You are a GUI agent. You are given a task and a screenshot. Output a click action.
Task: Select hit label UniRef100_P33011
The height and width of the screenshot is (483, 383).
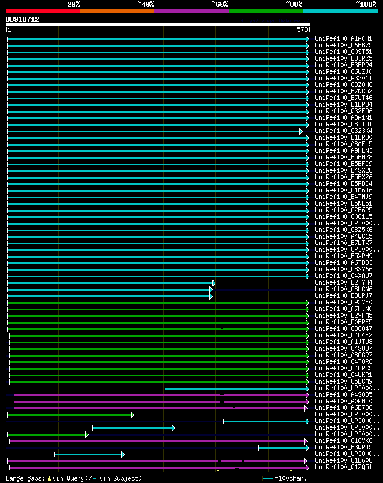coord(344,79)
